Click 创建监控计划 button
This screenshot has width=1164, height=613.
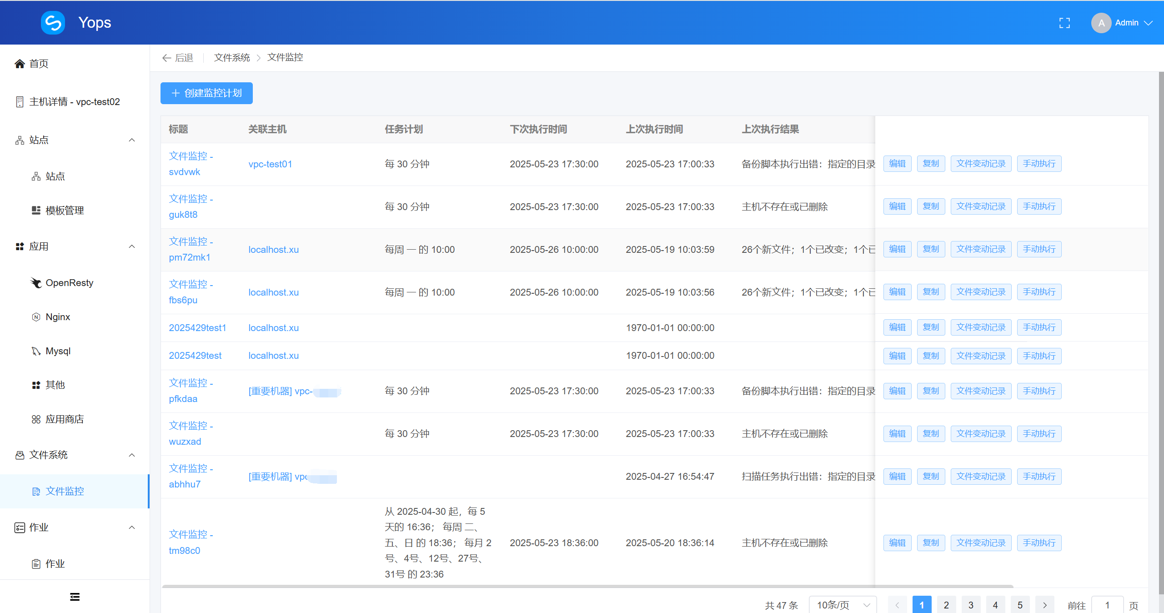pos(206,93)
